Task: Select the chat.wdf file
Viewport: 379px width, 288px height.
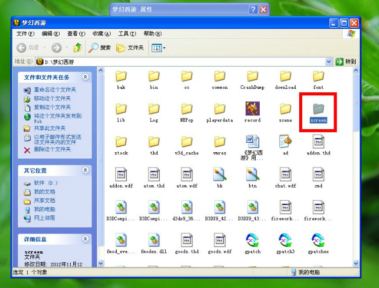Action: point(286,178)
